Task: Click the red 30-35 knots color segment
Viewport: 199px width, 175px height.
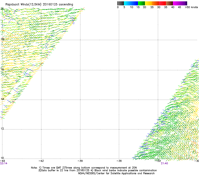Action: (162, 3)
